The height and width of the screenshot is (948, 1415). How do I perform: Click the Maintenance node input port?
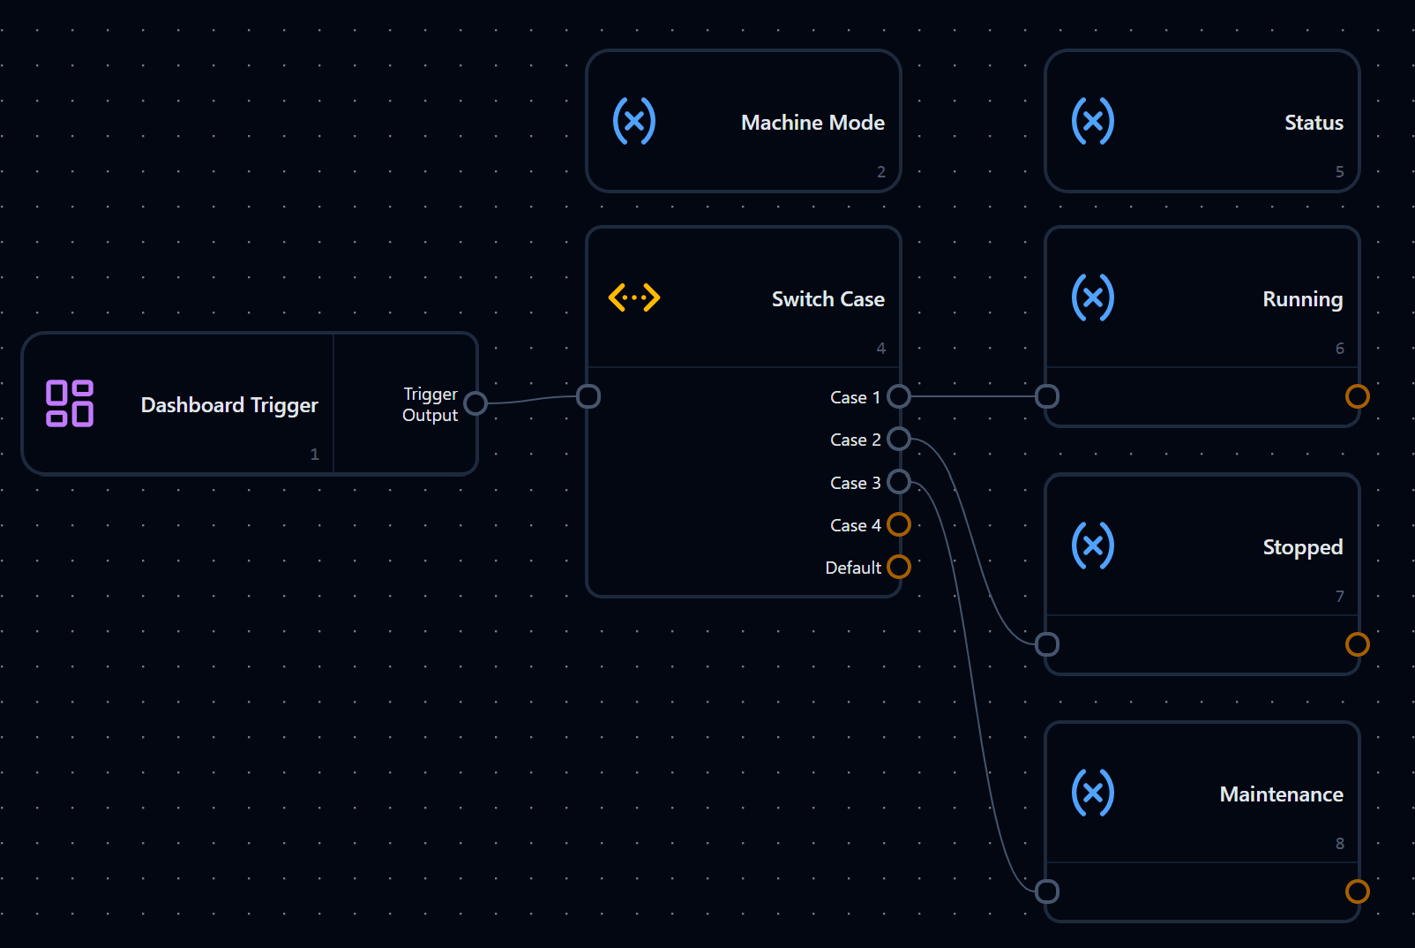[1047, 892]
